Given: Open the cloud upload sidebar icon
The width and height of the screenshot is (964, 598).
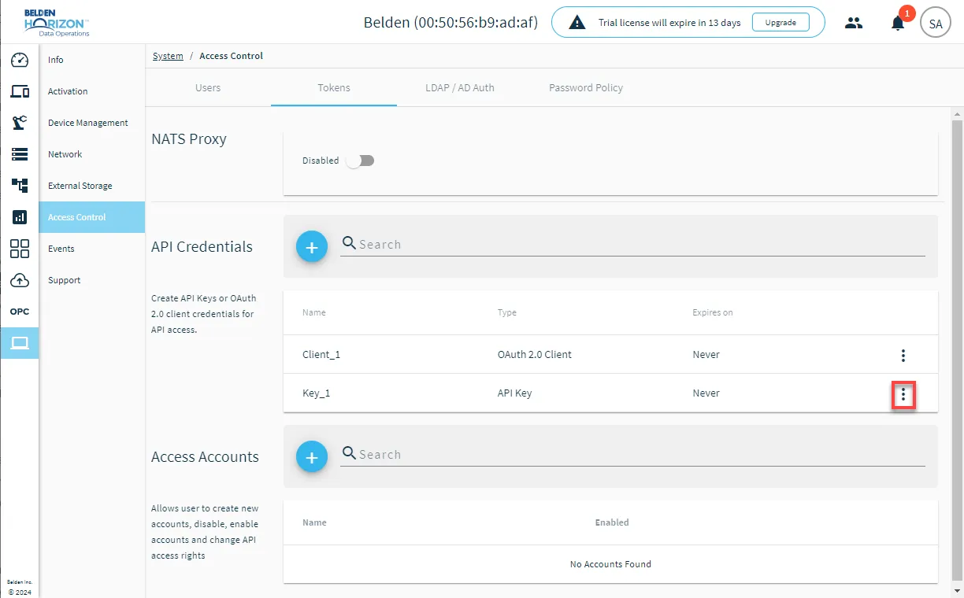Looking at the screenshot, I should pyautogui.click(x=20, y=280).
